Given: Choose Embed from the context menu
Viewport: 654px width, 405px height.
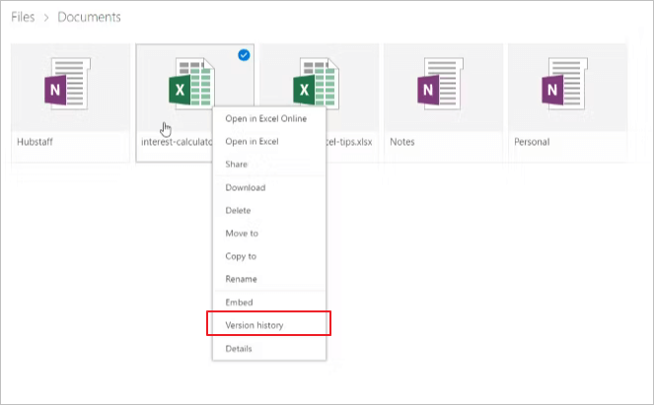Looking at the screenshot, I should [240, 303].
